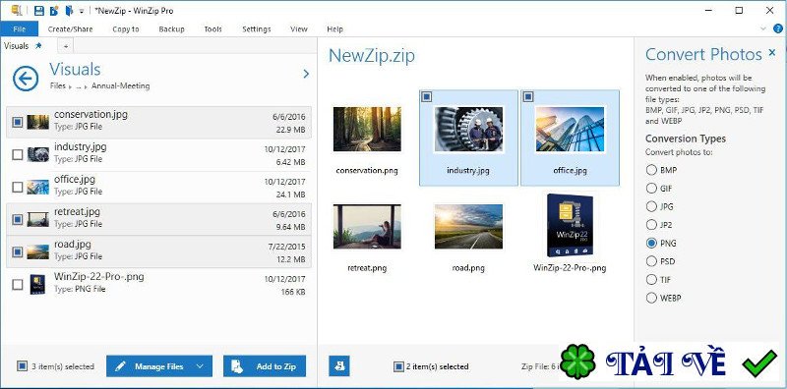Open the View tab

(299, 29)
